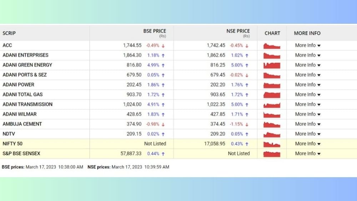Open the ACC mini price chart
The image size is (357, 201).
coord(272,46)
